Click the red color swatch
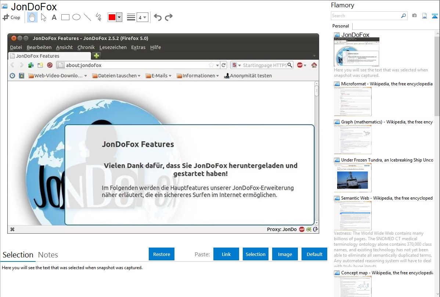 coord(112,17)
